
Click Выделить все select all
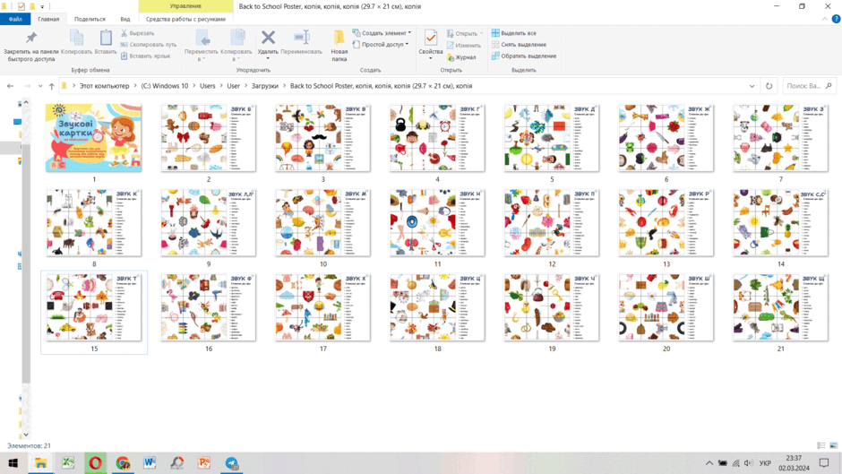coord(513,33)
